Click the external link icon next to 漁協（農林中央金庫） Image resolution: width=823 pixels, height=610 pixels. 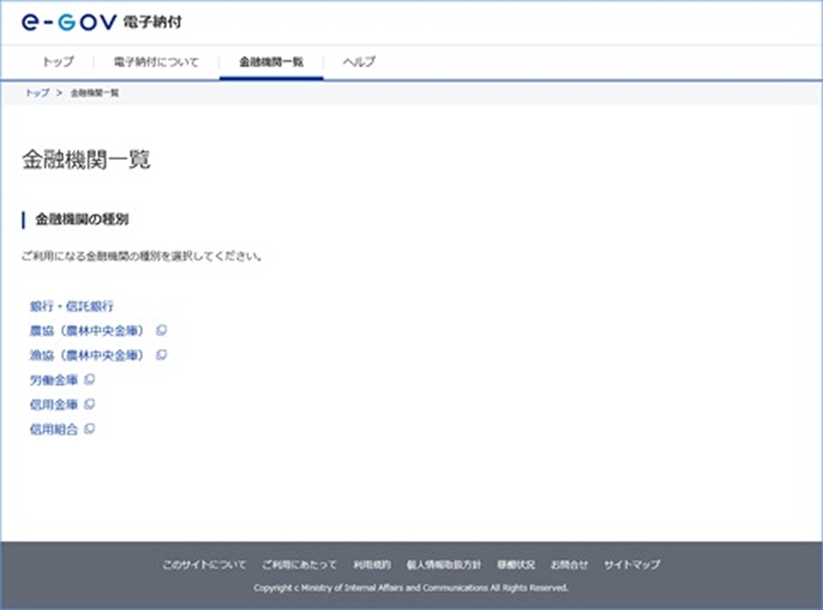[161, 355]
